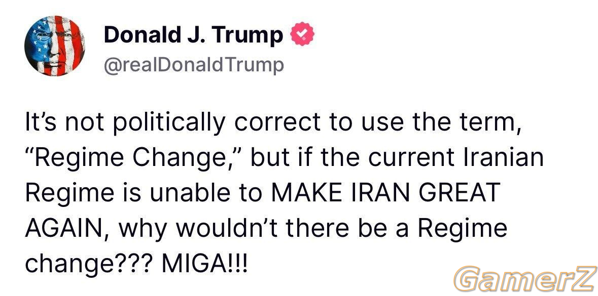Image resolution: width=598 pixels, height=296 pixels.
Task: Click the red verified checkmark badge
Action: pos(302,34)
